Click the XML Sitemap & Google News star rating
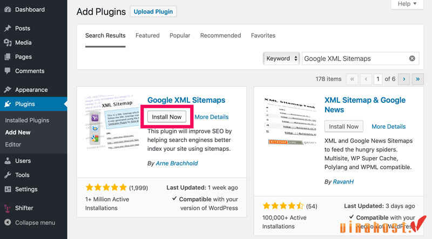The image size is (432, 239). click(x=283, y=206)
